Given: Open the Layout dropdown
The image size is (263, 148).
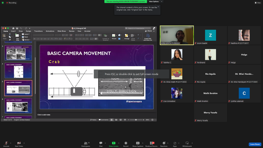Looking at the screenshot, I should click(25, 34).
